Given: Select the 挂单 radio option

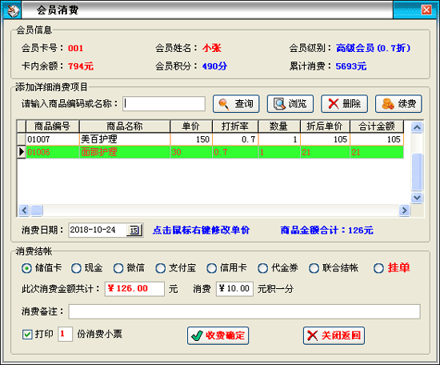Looking at the screenshot, I should (378, 268).
